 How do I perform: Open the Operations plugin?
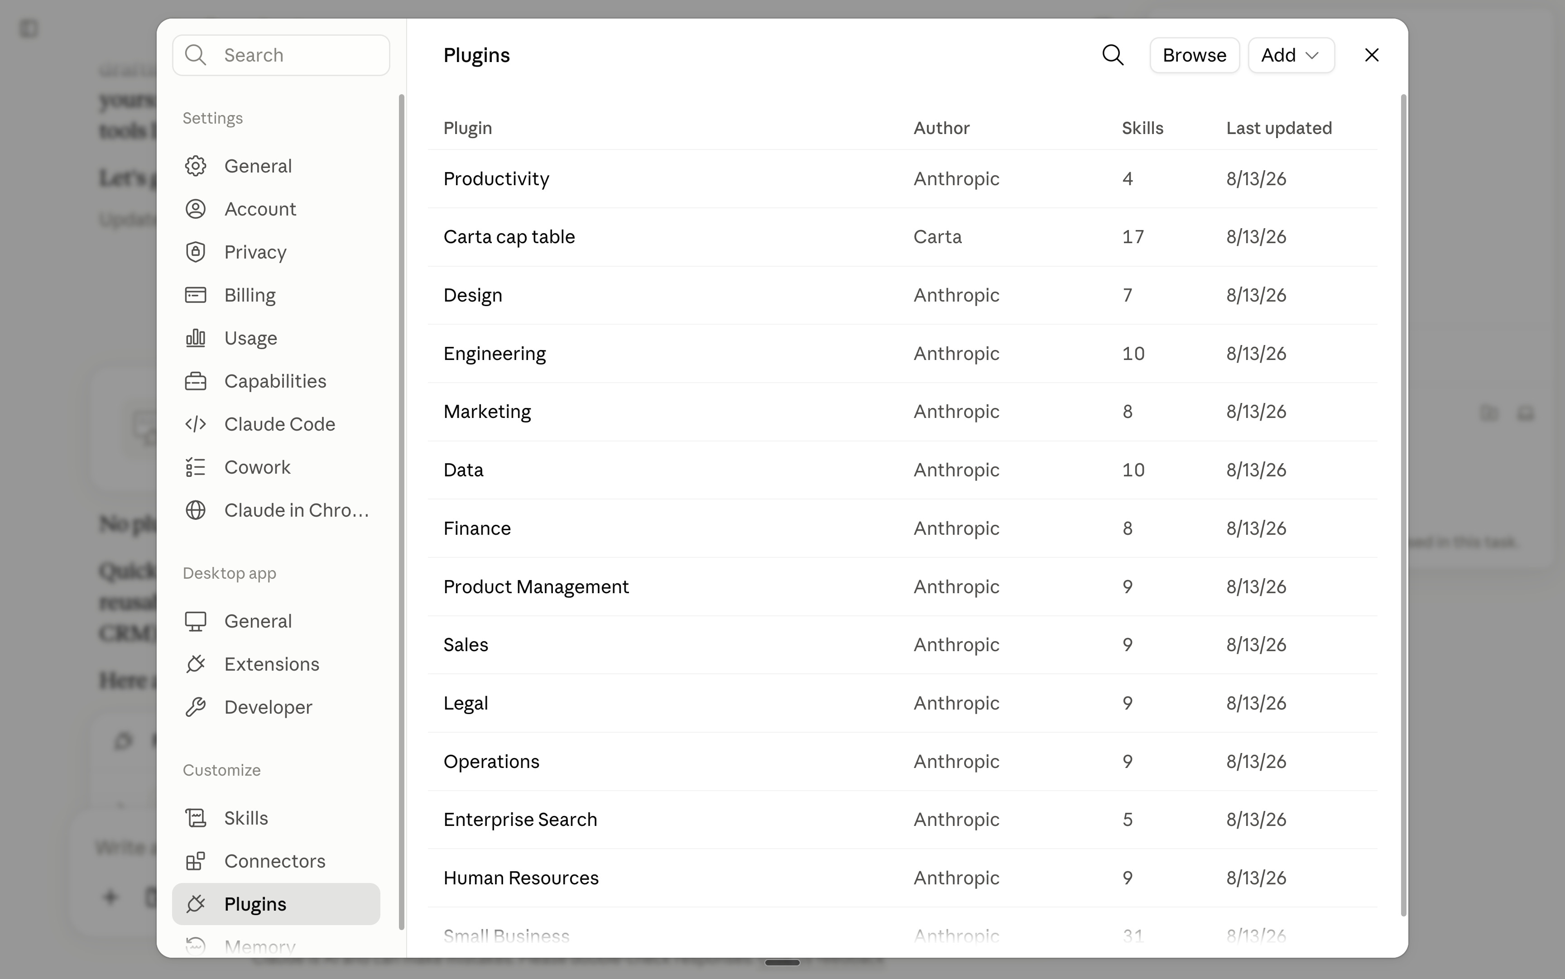click(902, 762)
